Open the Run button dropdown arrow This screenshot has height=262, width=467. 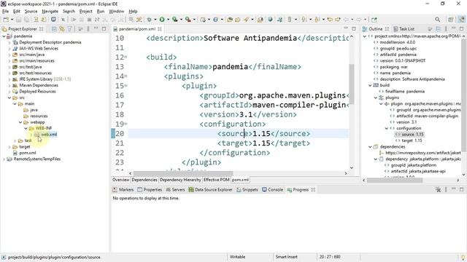[x=168, y=20]
